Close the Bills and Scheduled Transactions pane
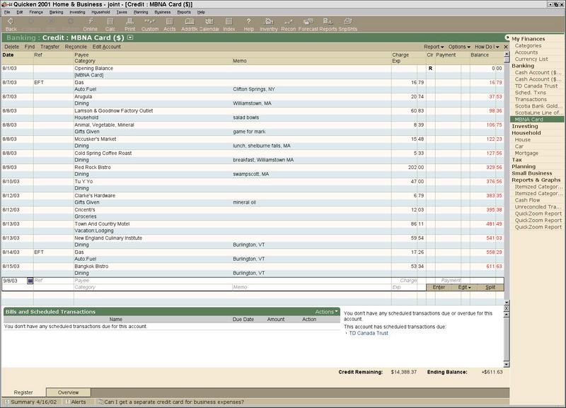 pos(506,308)
